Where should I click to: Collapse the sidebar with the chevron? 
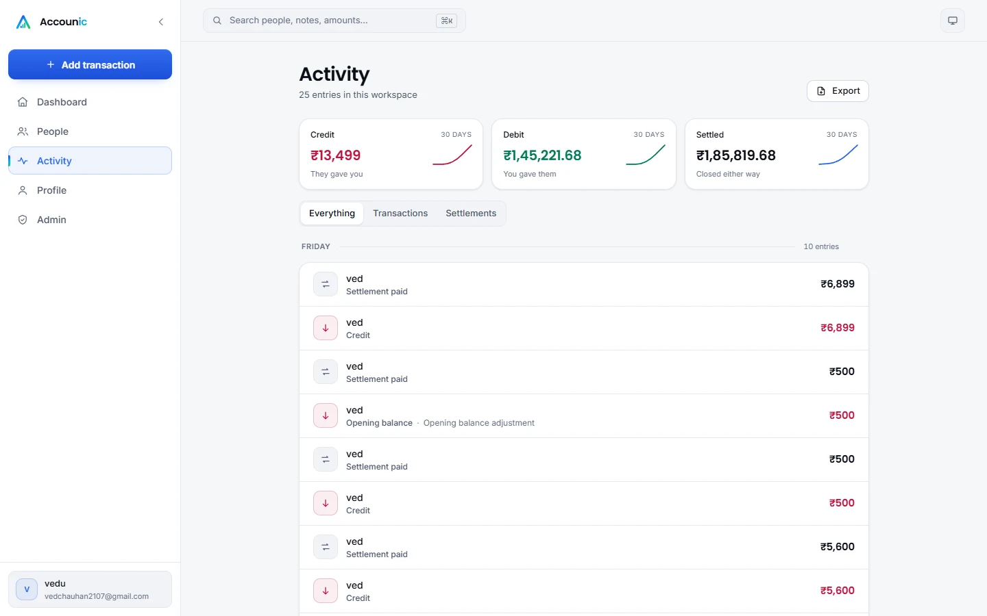(x=161, y=22)
